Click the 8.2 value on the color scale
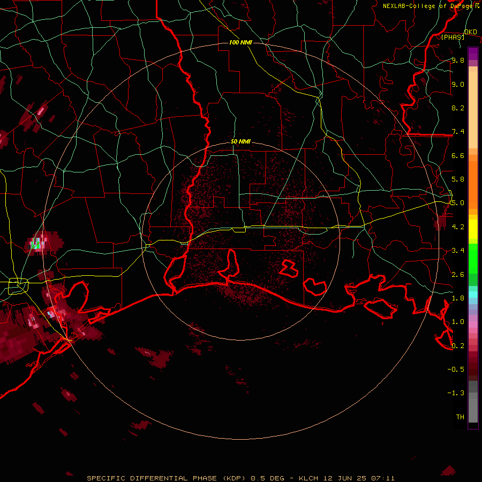Screen dimensions: 482x482 [x=458, y=108]
